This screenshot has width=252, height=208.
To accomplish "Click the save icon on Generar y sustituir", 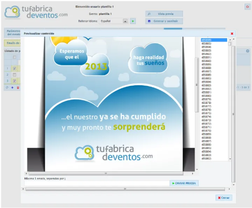I will tap(149, 21).
